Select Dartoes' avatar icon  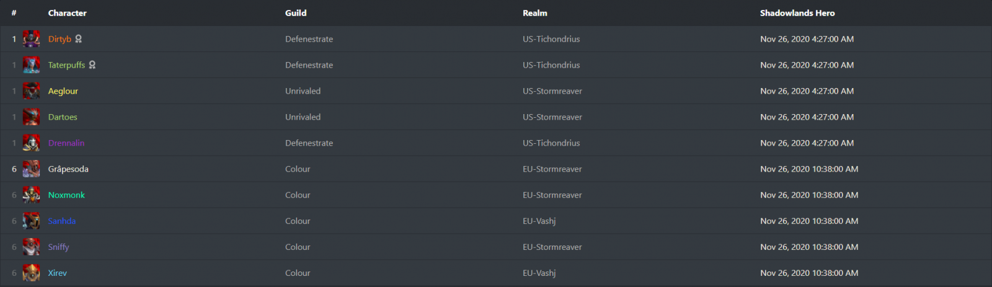coord(31,117)
